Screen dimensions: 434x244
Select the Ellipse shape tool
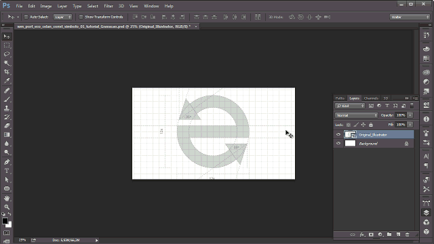pos(7,188)
